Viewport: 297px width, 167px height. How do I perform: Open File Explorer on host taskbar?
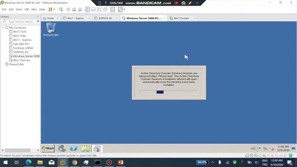point(40,162)
